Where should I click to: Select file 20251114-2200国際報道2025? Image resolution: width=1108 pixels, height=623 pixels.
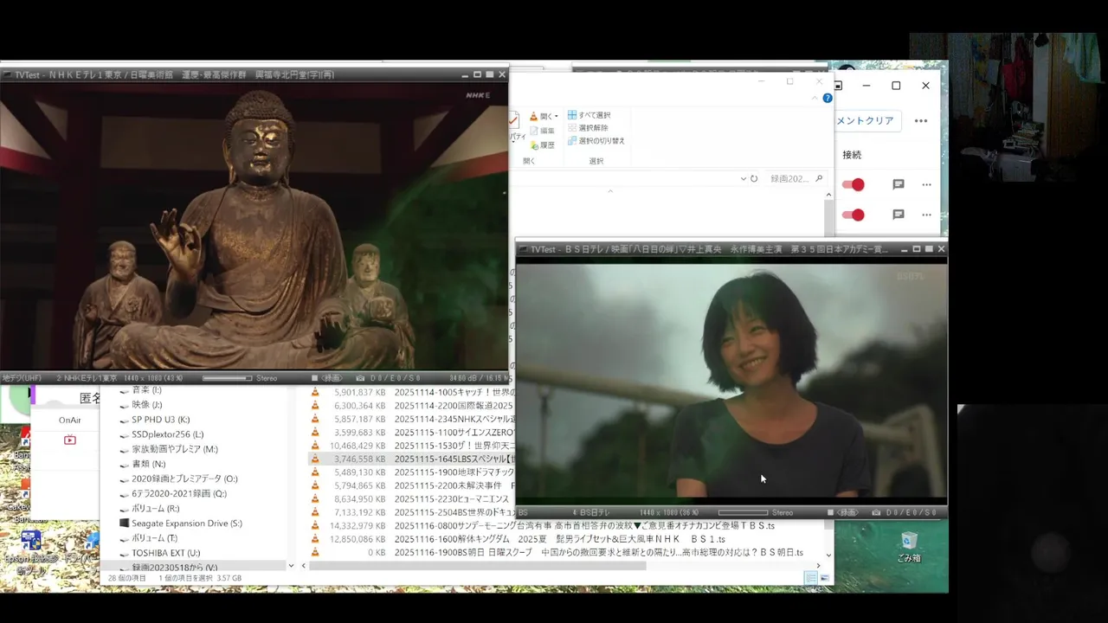click(454, 405)
